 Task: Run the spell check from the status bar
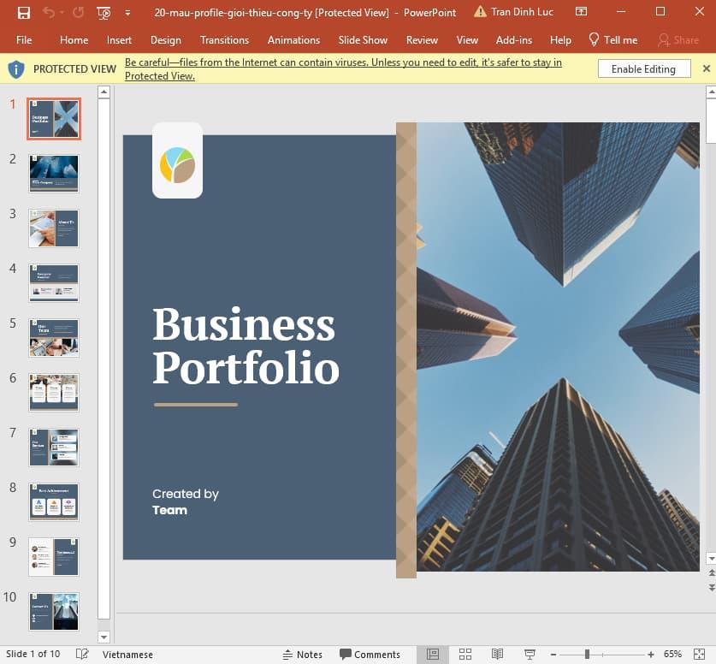[x=81, y=654]
